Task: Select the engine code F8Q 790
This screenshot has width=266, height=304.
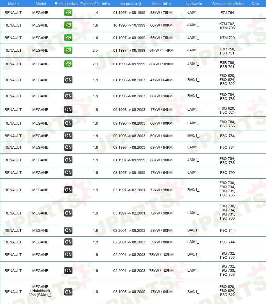Action: (227, 173)
